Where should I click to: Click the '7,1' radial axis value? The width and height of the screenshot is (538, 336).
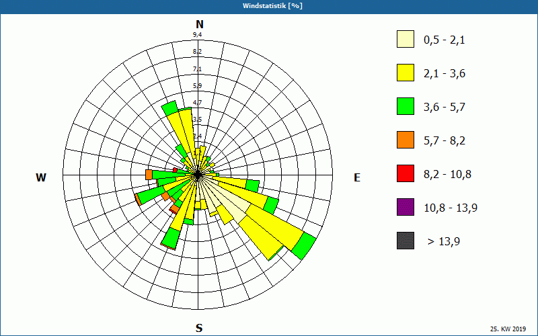(x=197, y=69)
